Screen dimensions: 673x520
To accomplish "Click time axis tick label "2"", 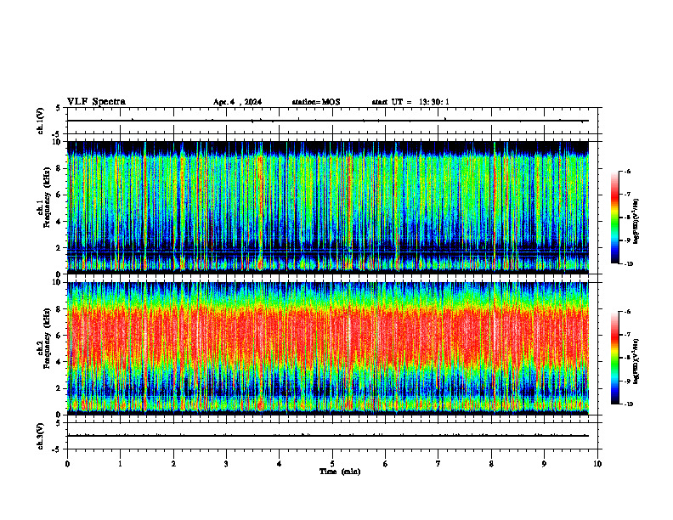I will click(173, 464).
